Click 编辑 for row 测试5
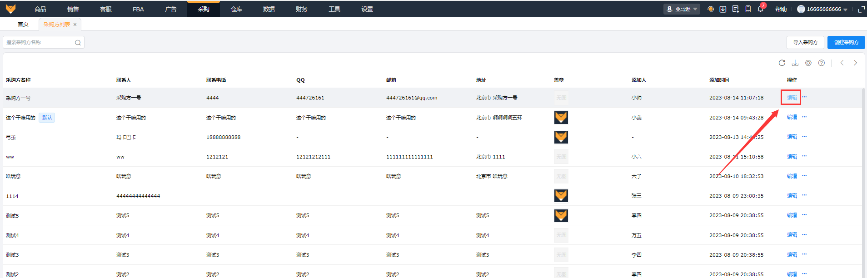Screen dimensions: 867x278 tap(792, 215)
